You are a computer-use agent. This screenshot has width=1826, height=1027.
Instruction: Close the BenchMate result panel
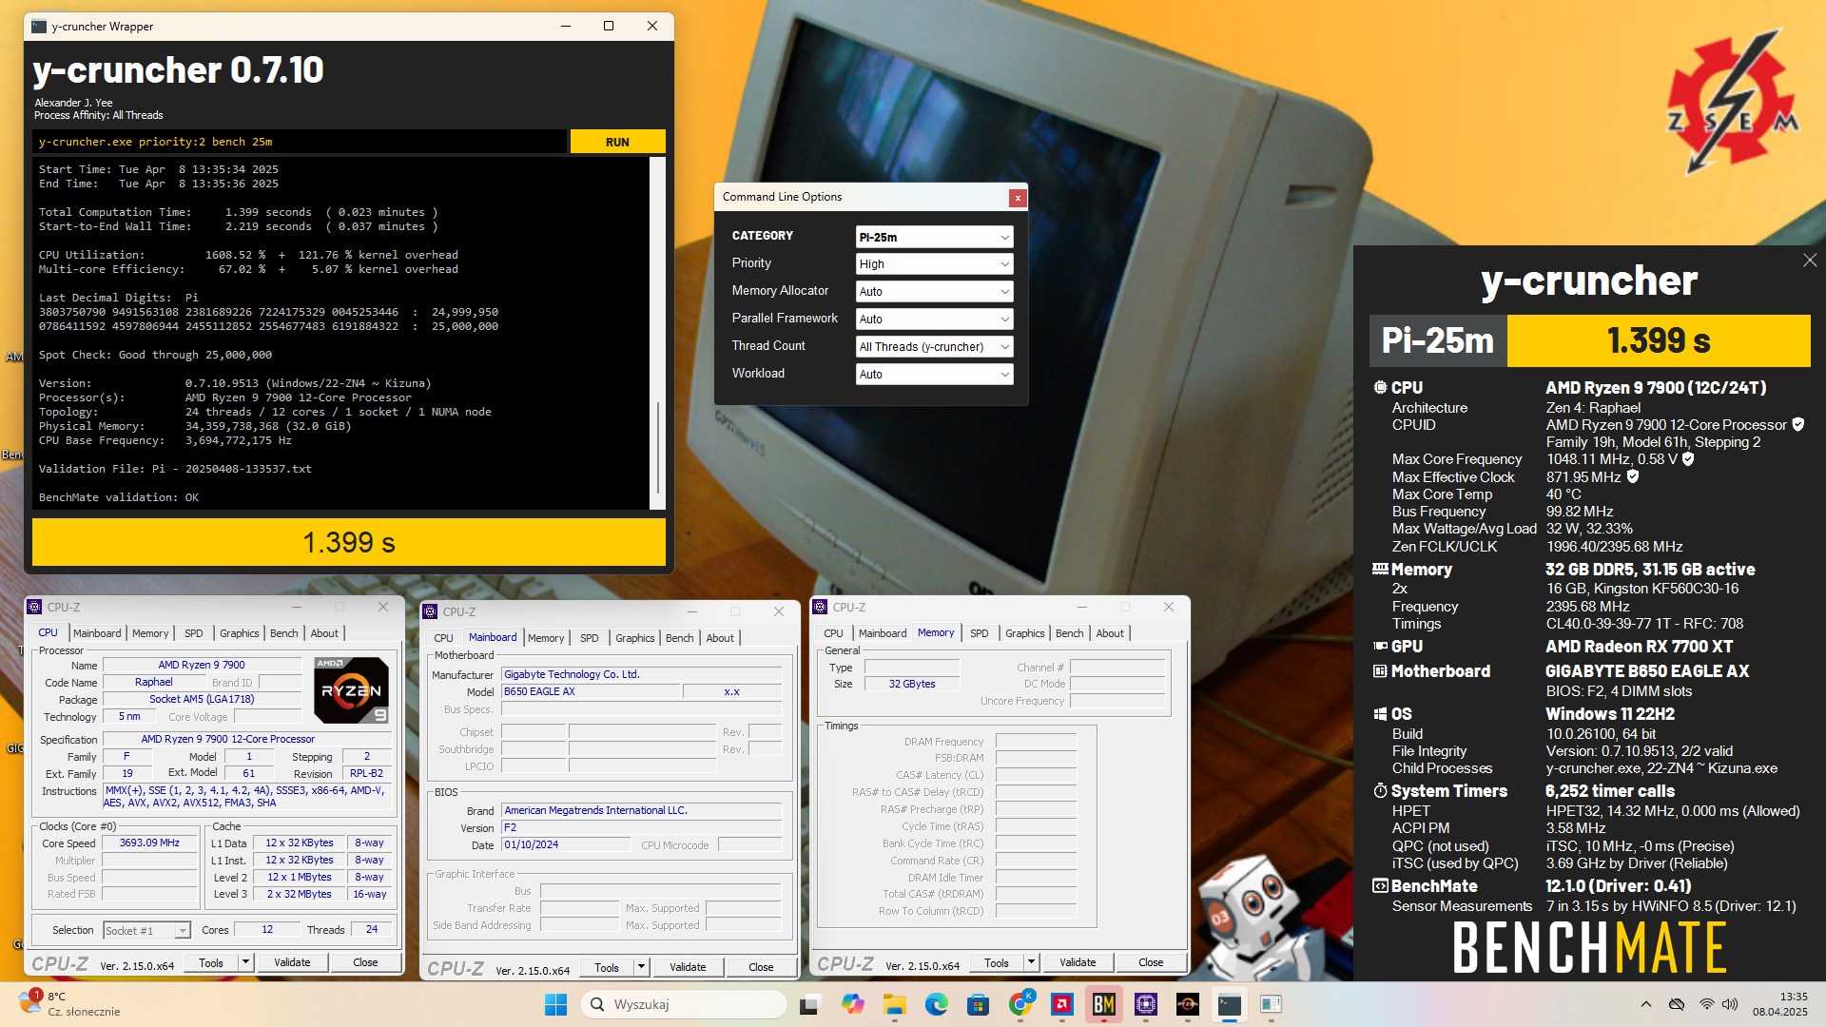(1810, 261)
